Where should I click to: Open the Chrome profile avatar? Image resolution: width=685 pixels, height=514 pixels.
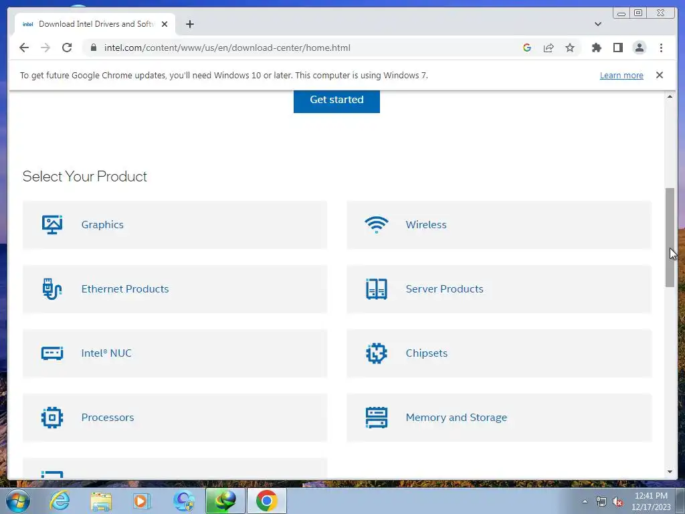[639, 48]
